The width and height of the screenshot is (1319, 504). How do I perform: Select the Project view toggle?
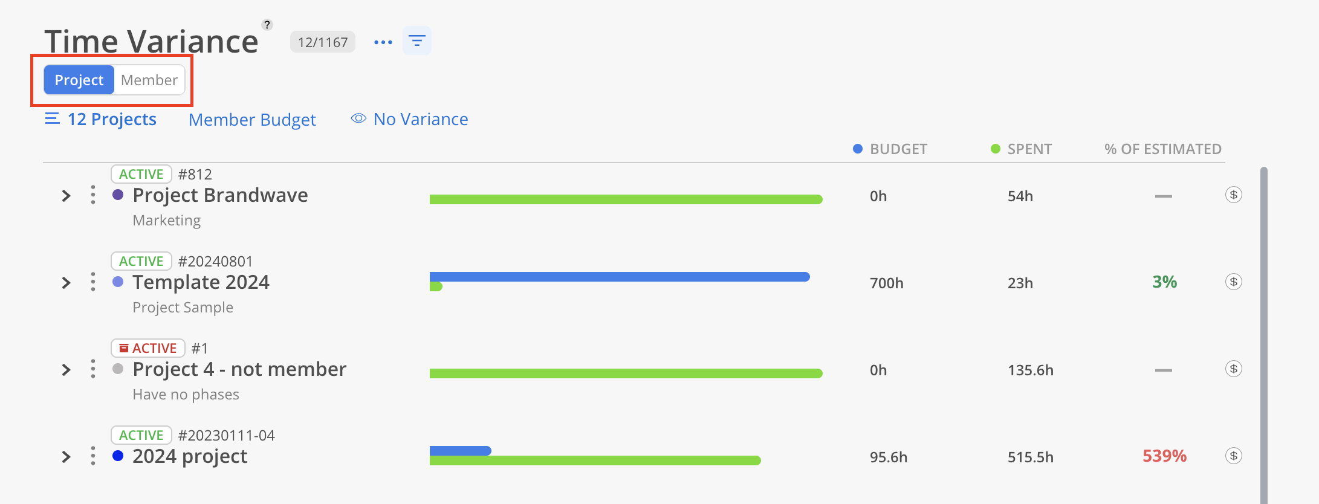click(79, 80)
